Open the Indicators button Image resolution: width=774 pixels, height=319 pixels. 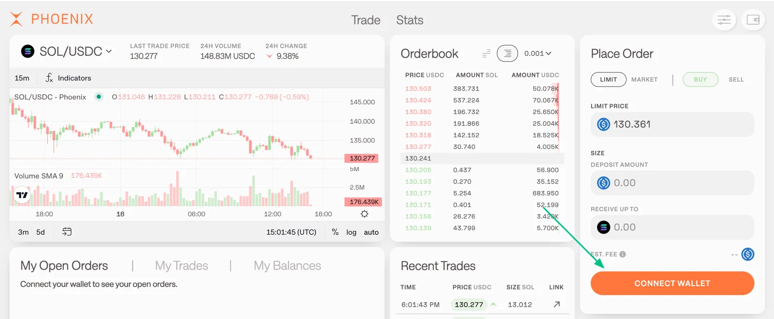68,78
